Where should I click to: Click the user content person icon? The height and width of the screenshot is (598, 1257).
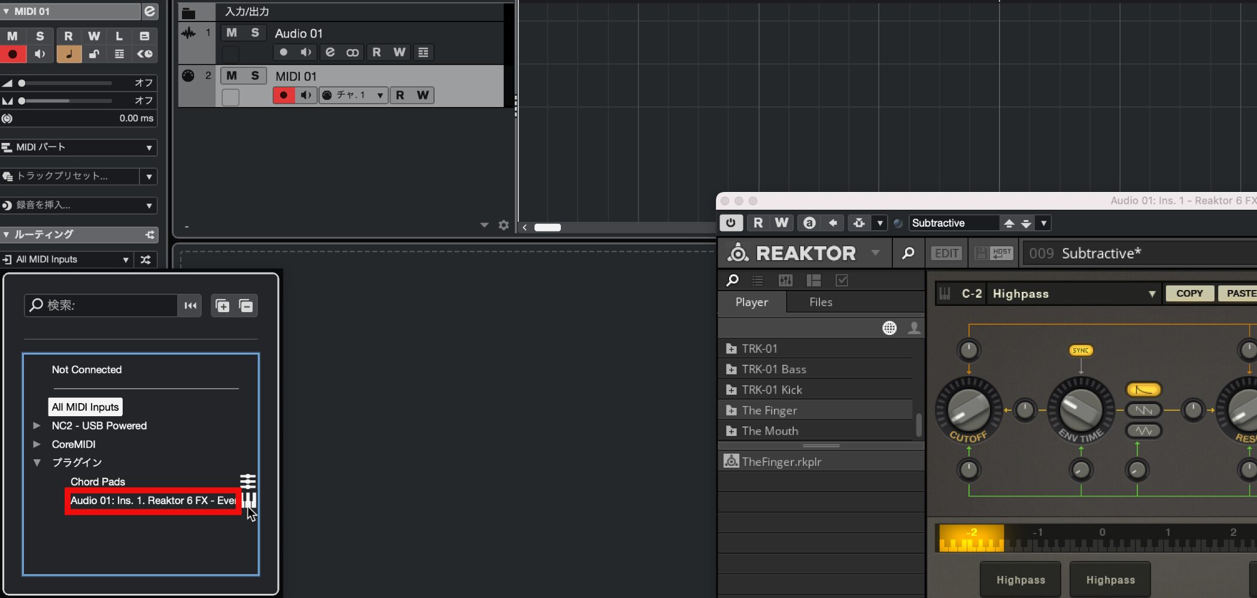pos(914,328)
